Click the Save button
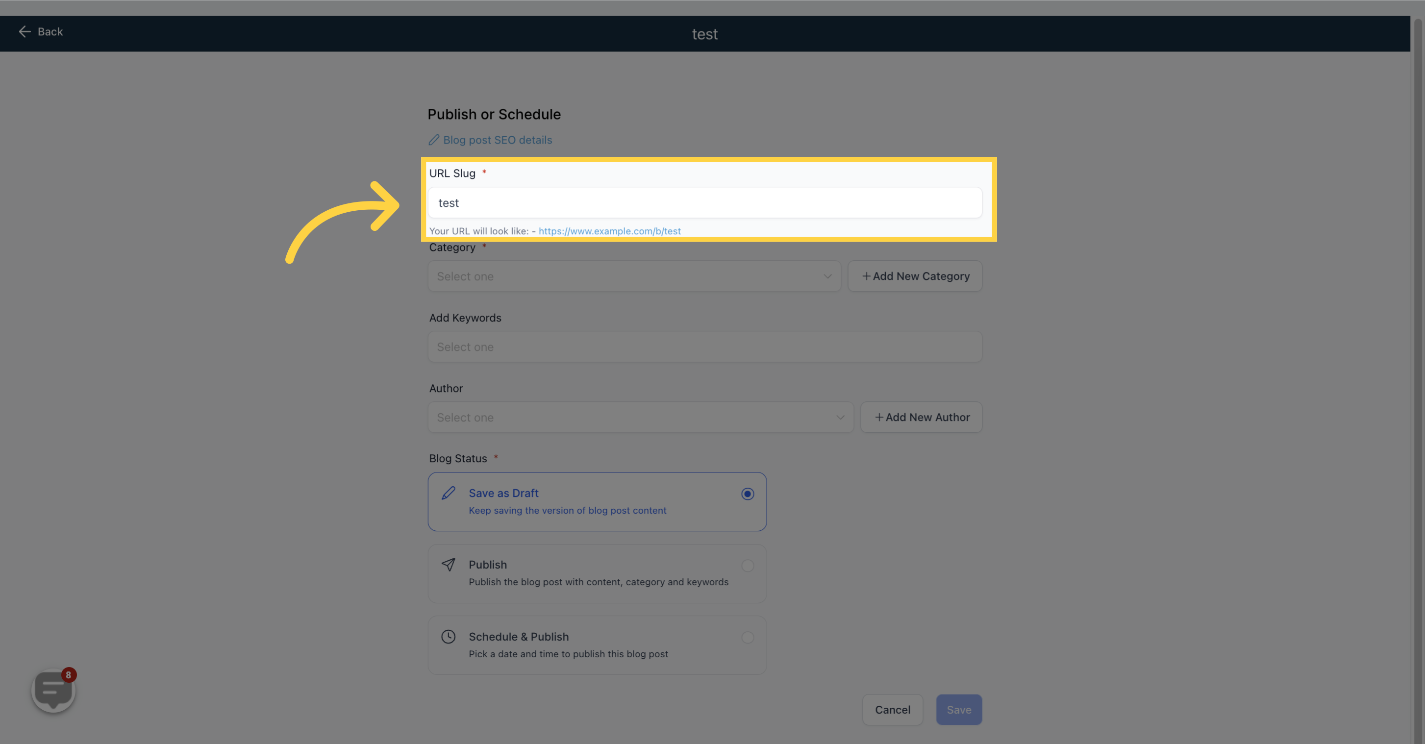The width and height of the screenshot is (1425, 744). tap(958, 709)
